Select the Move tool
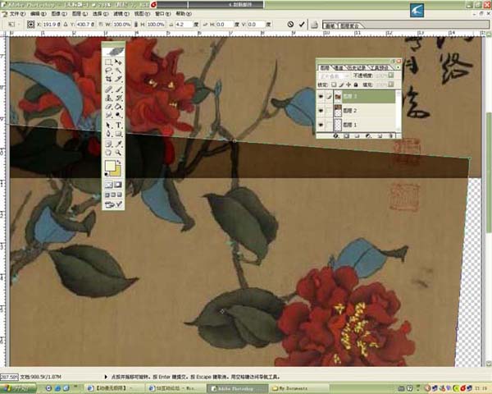The height and width of the screenshot is (394, 492). (x=118, y=62)
